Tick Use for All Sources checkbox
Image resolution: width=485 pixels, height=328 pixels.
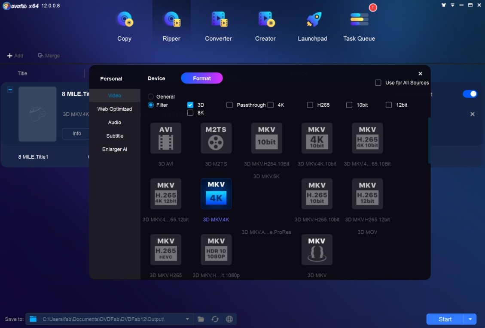click(378, 83)
